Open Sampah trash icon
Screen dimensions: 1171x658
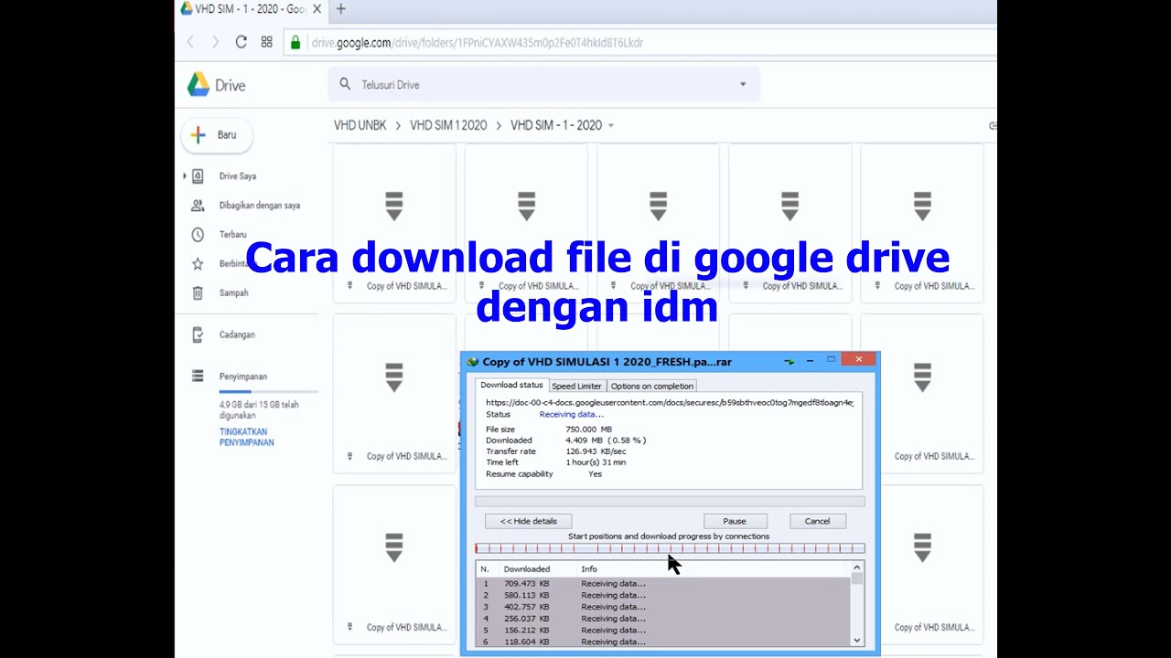pos(198,293)
